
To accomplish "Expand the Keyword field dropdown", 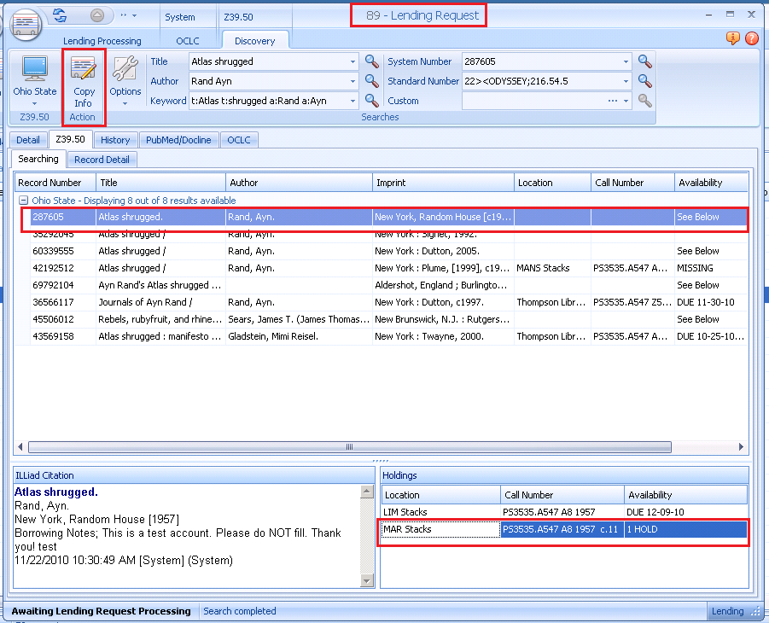I will click(353, 101).
